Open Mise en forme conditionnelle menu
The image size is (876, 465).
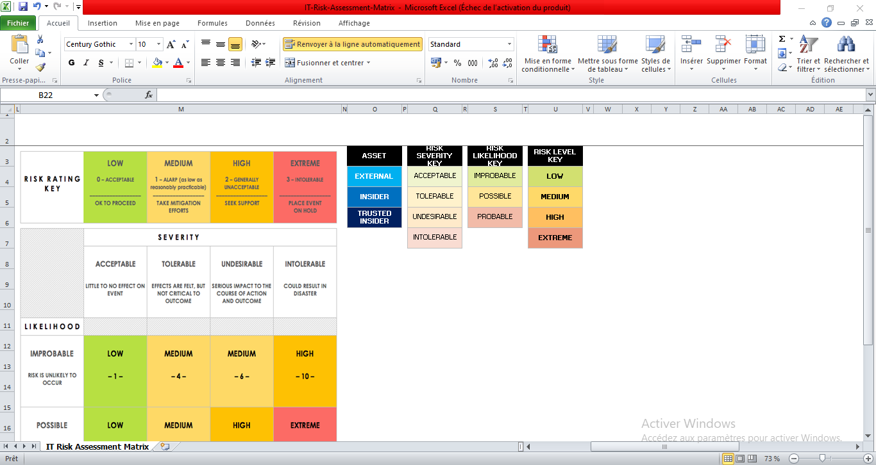(x=547, y=54)
